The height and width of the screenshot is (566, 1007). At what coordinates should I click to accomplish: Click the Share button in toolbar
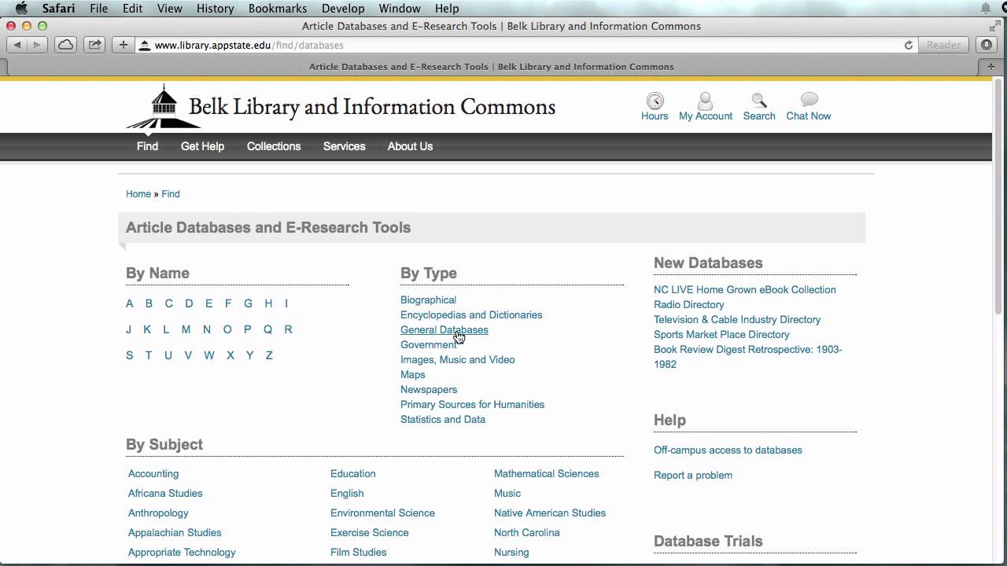click(94, 45)
